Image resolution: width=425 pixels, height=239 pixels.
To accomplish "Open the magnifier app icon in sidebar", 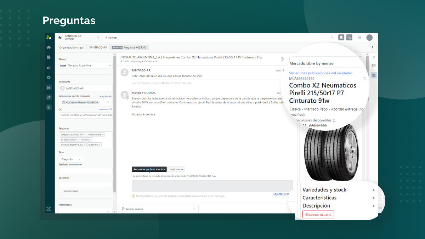I will (49, 107).
